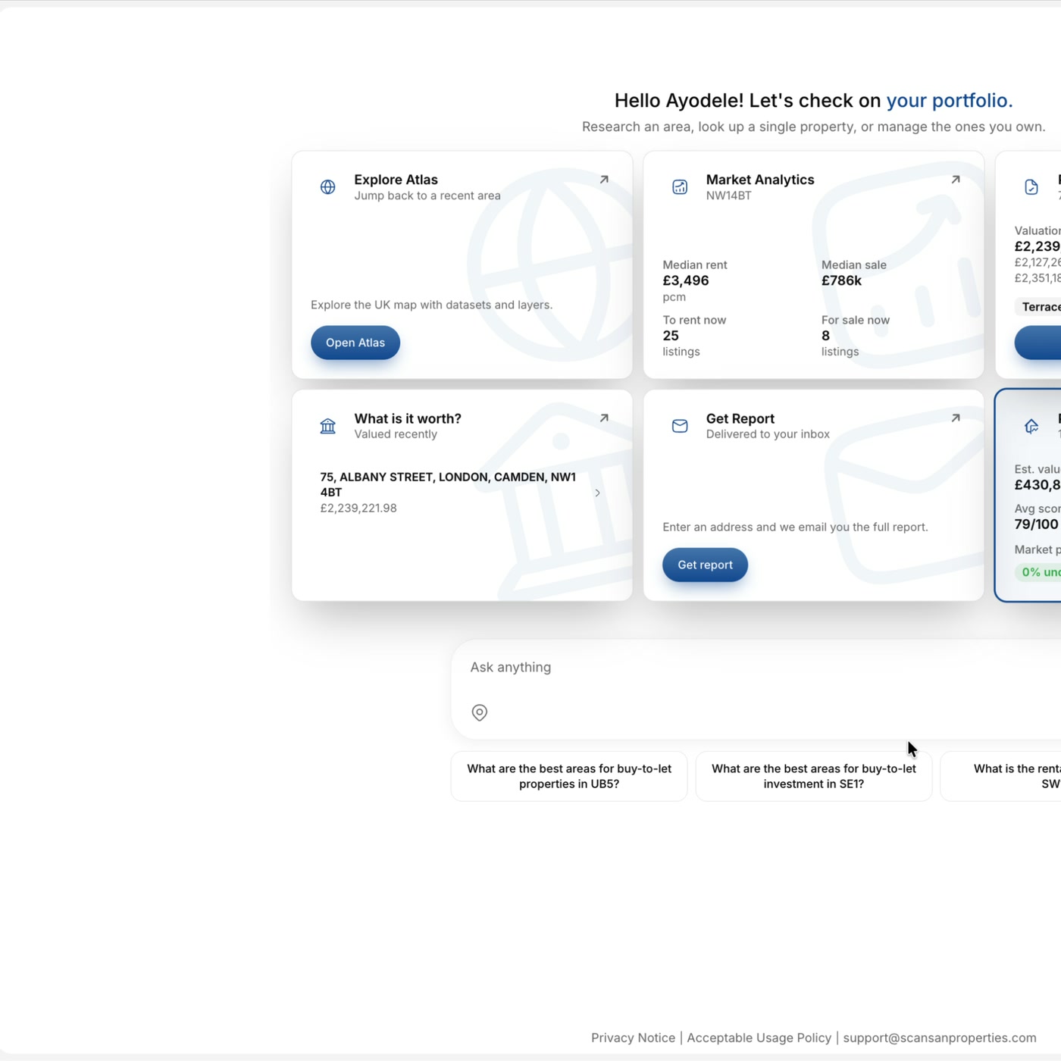Click the envelope icon on Get Report card
The image size is (1061, 1061).
680,426
